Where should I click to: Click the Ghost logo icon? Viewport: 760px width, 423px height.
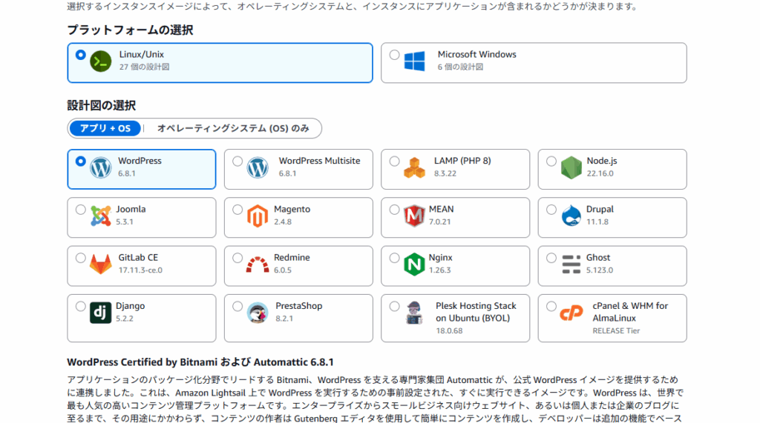[571, 264]
